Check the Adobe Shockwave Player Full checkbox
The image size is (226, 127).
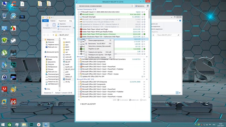click(x=79, y=37)
